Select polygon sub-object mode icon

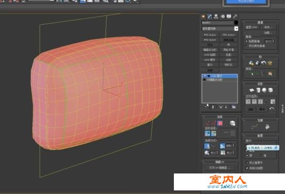(220, 123)
